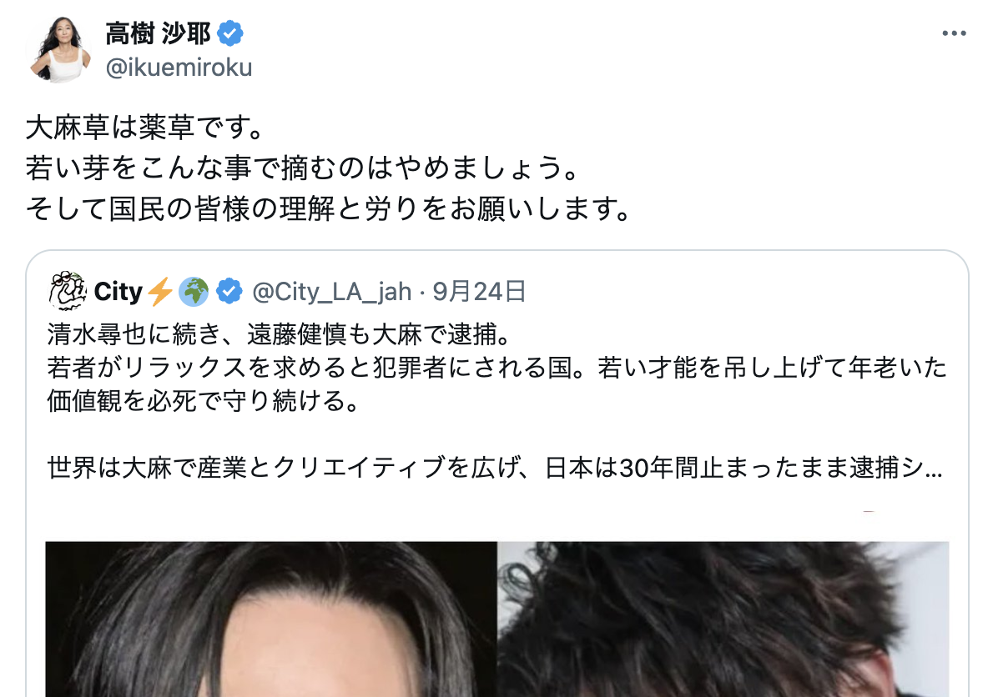
Task: Click the globe emoji in City's name
Action: 194,292
